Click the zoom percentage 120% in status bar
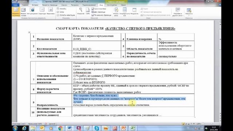This screenshot has width=233, height=131. 198,124
